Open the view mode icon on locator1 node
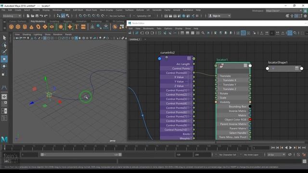308x173 pixels. pos(245,65)
